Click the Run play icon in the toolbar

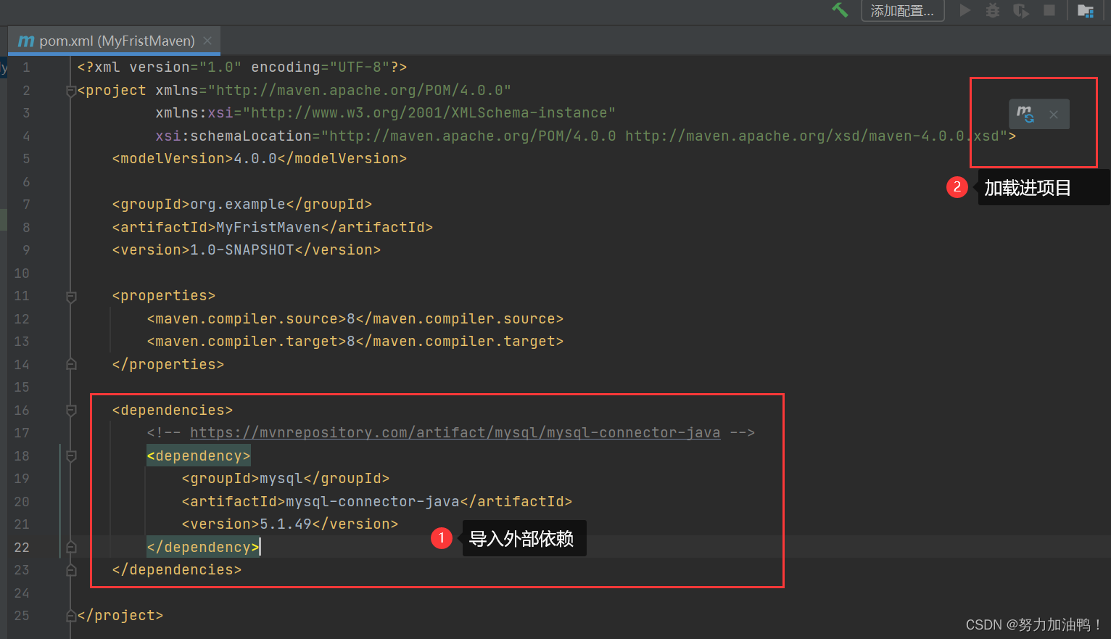[x=965, y=10]
